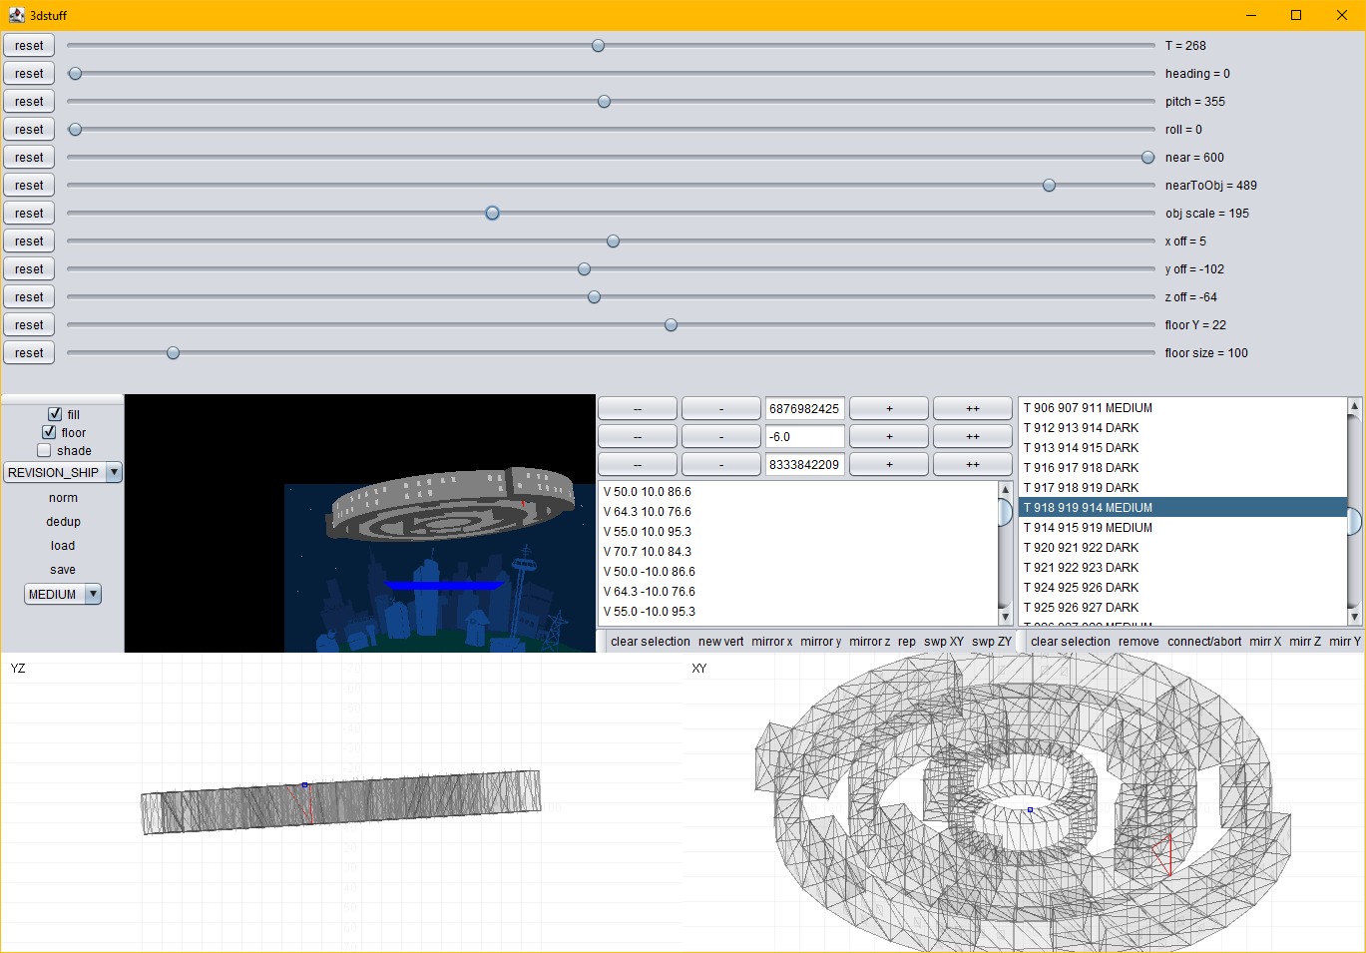
Task: Reset the x off value
Action: 29,241
